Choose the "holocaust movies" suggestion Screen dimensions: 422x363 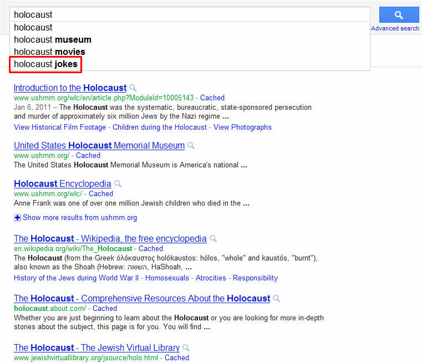coord(49,52)
